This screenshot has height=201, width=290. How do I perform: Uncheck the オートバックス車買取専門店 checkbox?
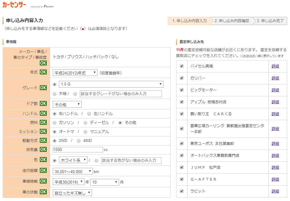point(182,155)
